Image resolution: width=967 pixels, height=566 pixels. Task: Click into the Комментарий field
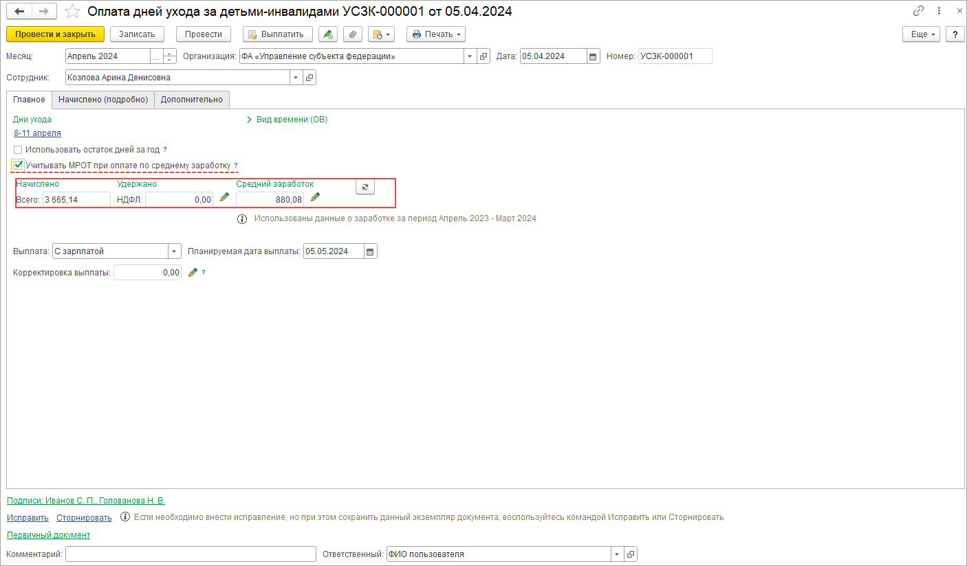pos(191,554)
